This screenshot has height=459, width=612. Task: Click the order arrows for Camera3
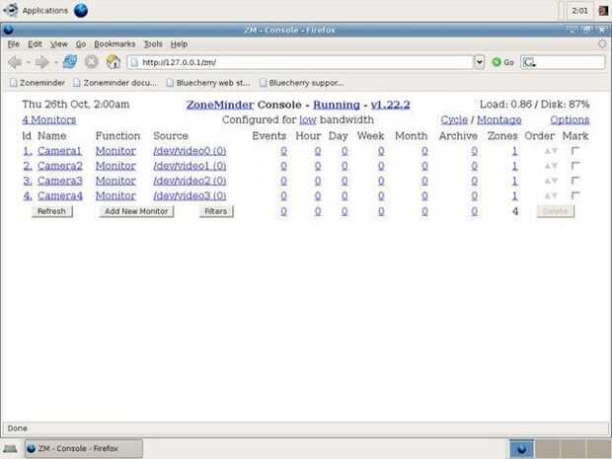(551, 181)
